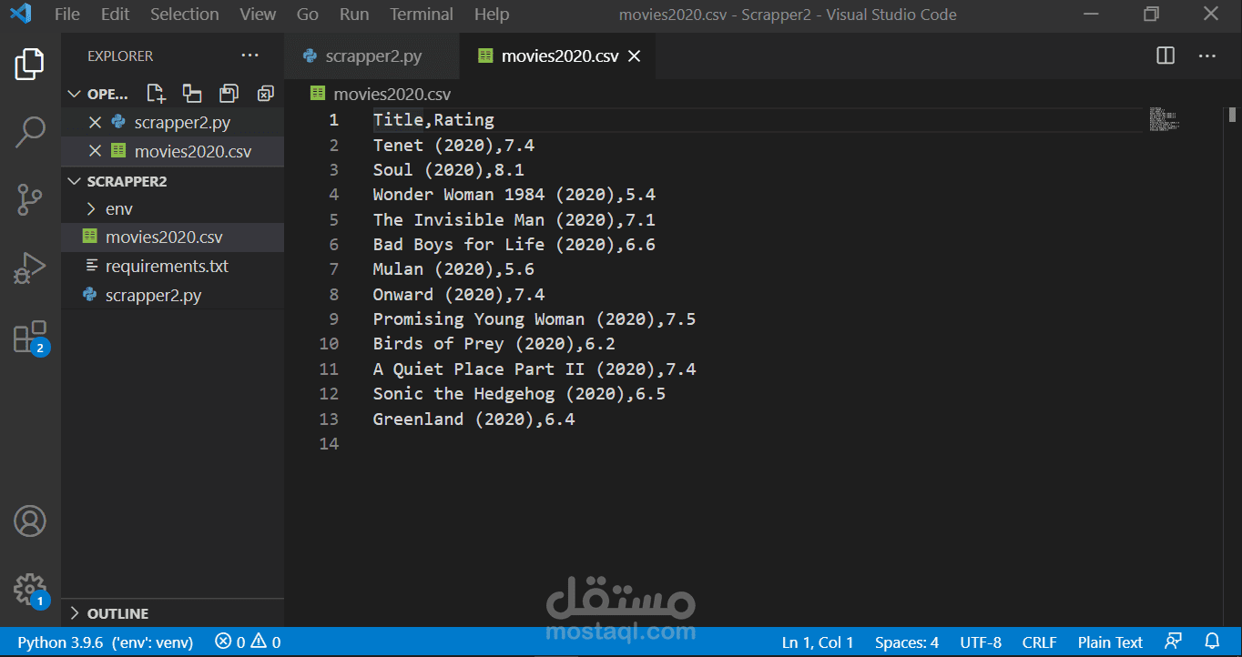
Task: Switch to the scrapper2.py tab
Action: tap(373, 56)
